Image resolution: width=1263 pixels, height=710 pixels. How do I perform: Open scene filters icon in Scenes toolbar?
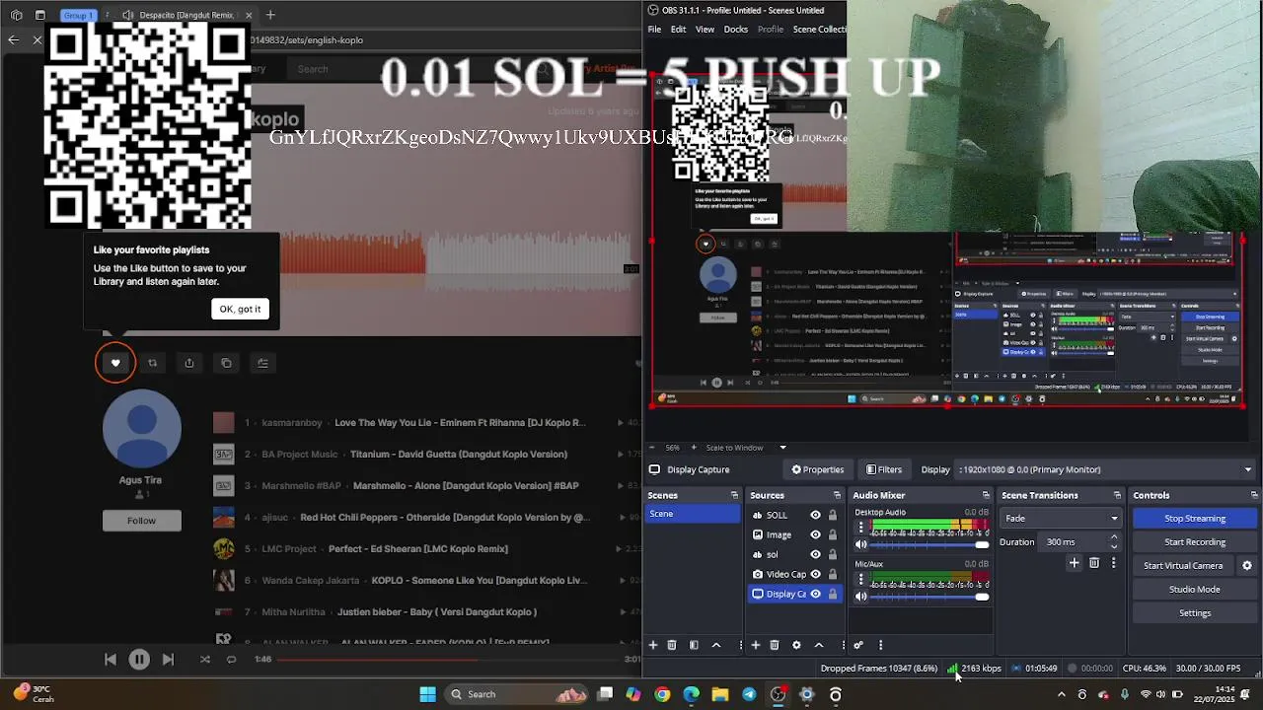694,645
